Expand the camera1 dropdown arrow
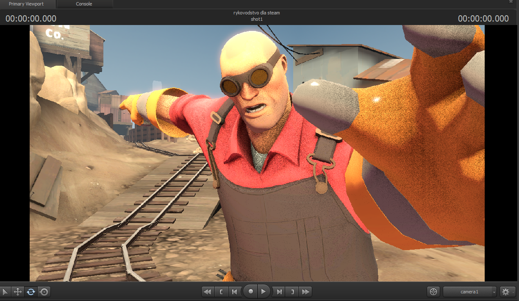Image resolution: width=519 pixels, height=301 pixels. 494,292
